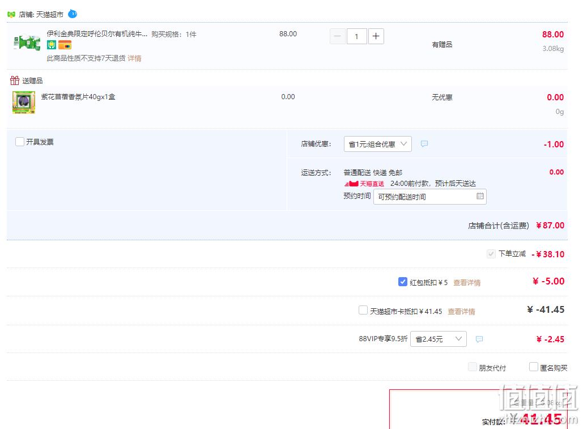Screen dimensions: 583x429
Task: Click the 有赠品 label
Action: pyautogui.click(x=442, y=45)
